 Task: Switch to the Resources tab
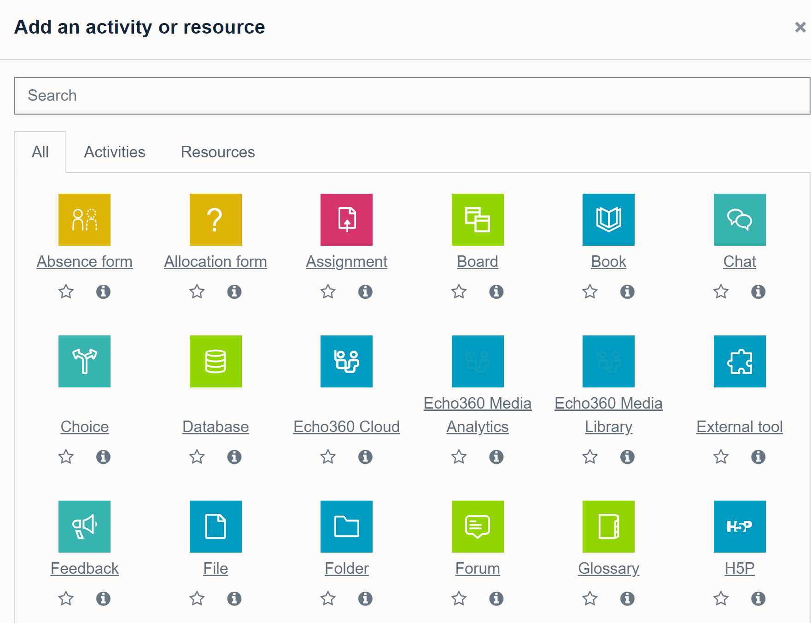[218, 152]
